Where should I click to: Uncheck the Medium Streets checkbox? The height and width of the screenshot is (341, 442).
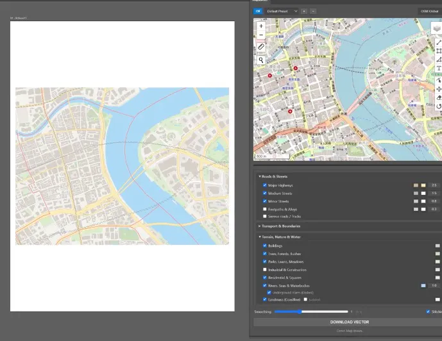[x=265, y=193]
